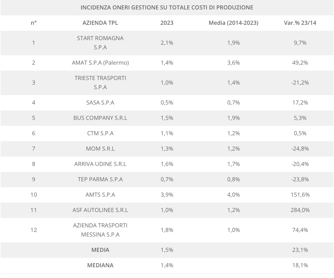Click AZIENDA TRASPORTI MESSINA S.P.A cell

click(x=100, y=230)
